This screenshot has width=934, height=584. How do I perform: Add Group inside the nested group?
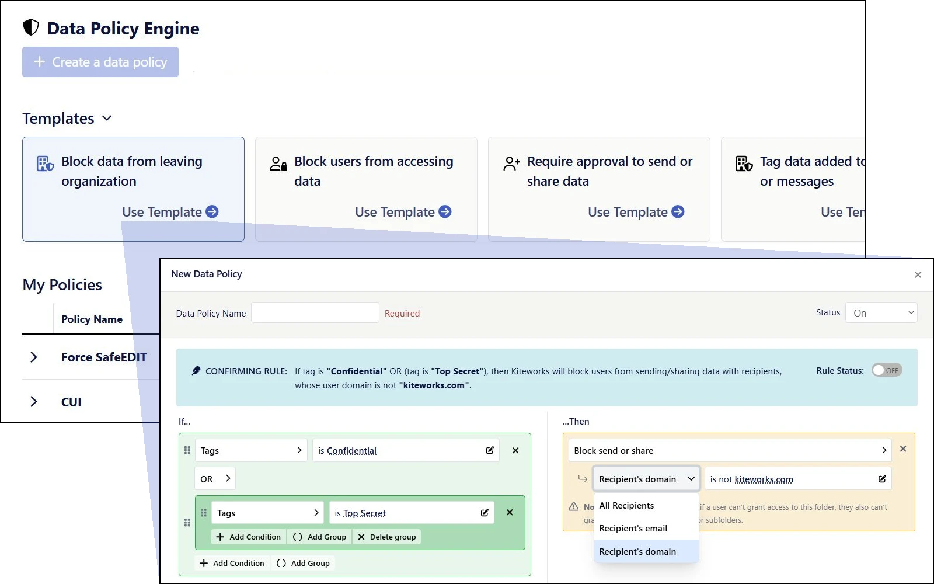point(319,537)
